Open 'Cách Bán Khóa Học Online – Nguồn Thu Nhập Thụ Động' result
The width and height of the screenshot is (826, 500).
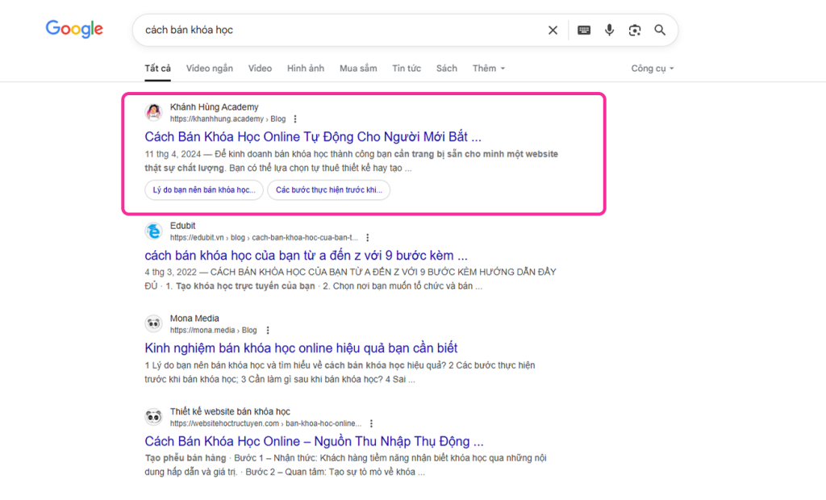(x=314, y=441)
